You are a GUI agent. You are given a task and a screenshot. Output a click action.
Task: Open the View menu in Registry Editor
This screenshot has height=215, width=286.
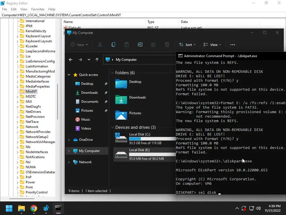24,9
